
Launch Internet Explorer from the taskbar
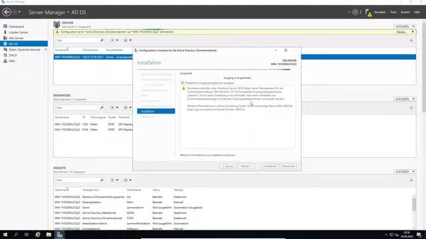point(38,234)
